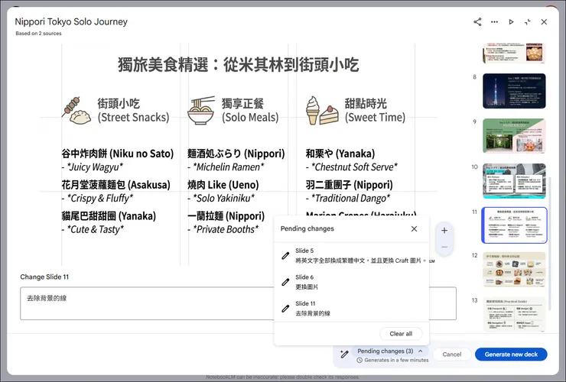566x382 pixels.
Task: Open the three-dot more options menu
Action: 494,22
